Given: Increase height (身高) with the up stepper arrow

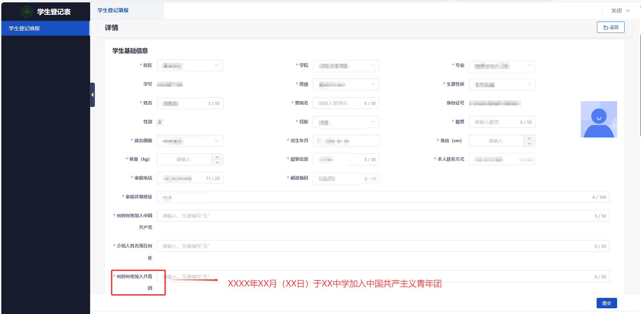Looking at the screenshot, I should pos(529,138).
